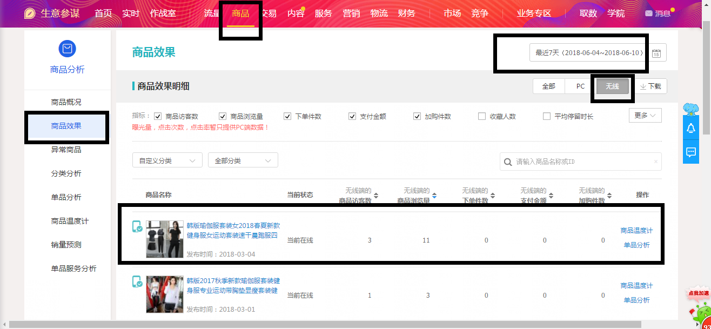This screenshot has width=711, height=329.
Task: Uncheck the 商品访客数 indicator checkbox
Action: pos(158,116)
